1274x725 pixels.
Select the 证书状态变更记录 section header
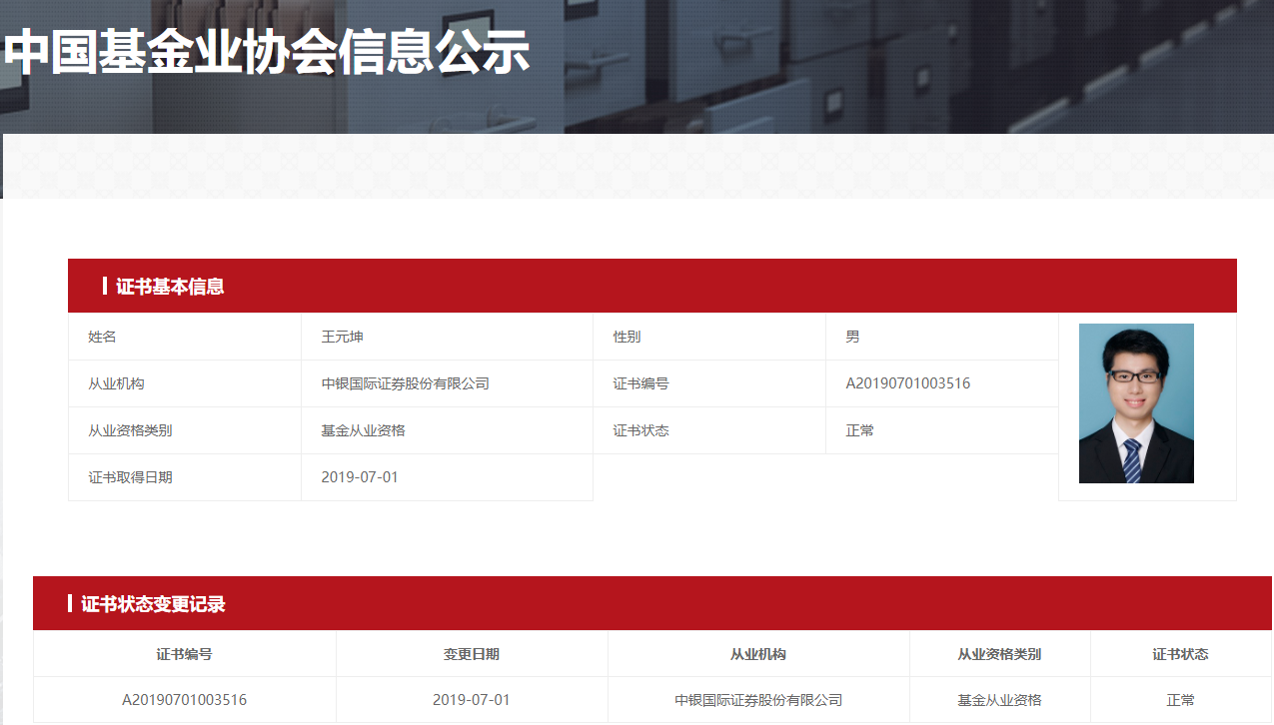coord(153,604)
